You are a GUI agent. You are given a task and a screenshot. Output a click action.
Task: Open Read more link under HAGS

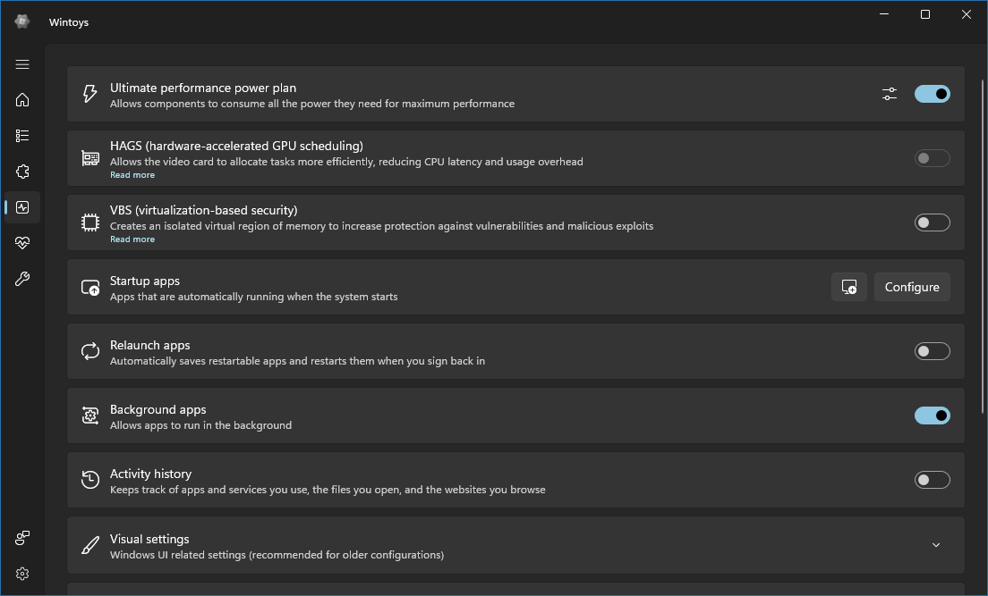tap(132, 175)
